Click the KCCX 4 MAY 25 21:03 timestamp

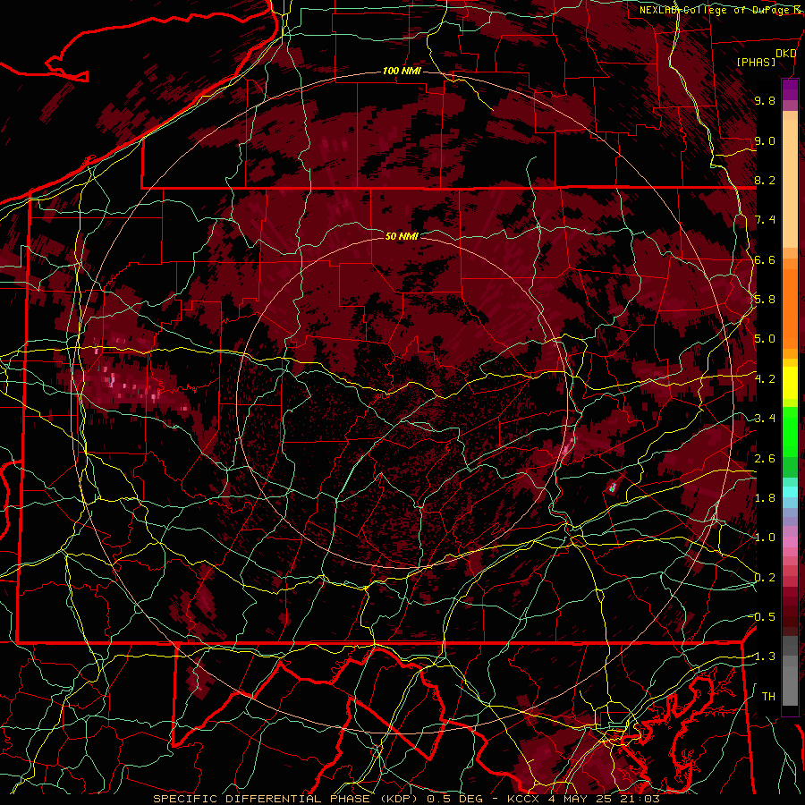coord(583,799)
